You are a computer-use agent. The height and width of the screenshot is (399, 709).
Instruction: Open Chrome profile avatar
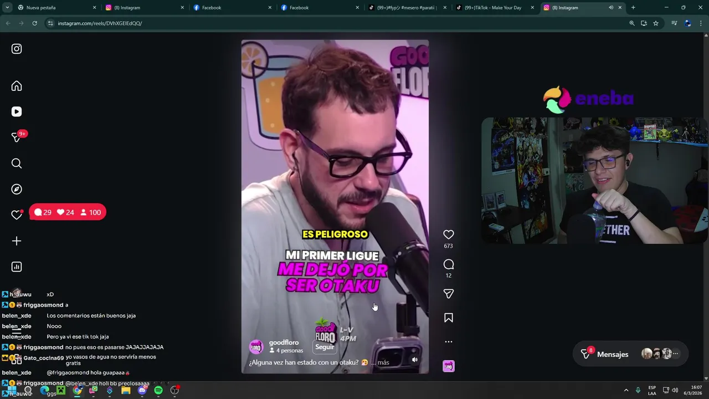click(687, 23)
